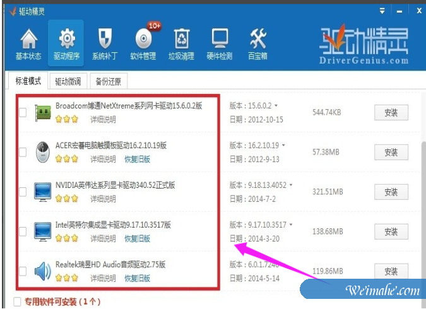Check the NVIDIA display driver checkbox
Image resolution: width=426 pixels, height=309 pixels.
click(23, 192)
